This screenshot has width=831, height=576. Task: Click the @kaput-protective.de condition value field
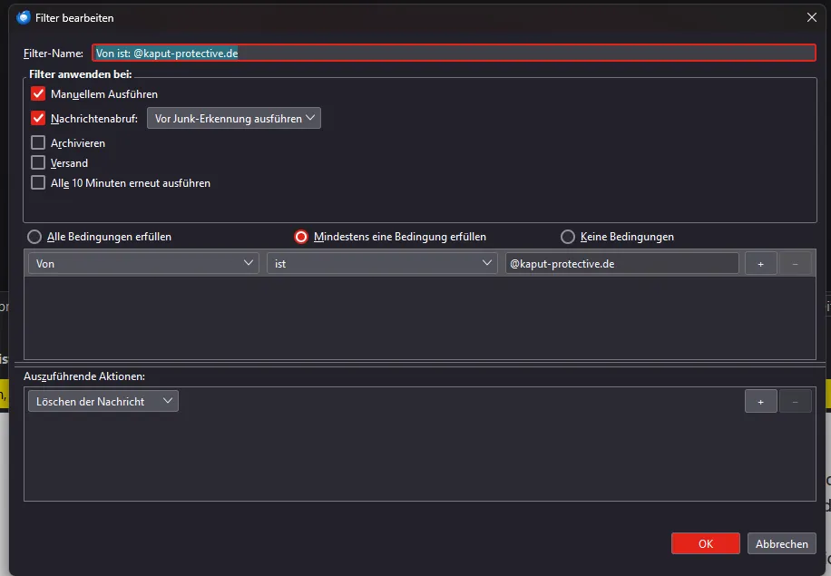622,263
